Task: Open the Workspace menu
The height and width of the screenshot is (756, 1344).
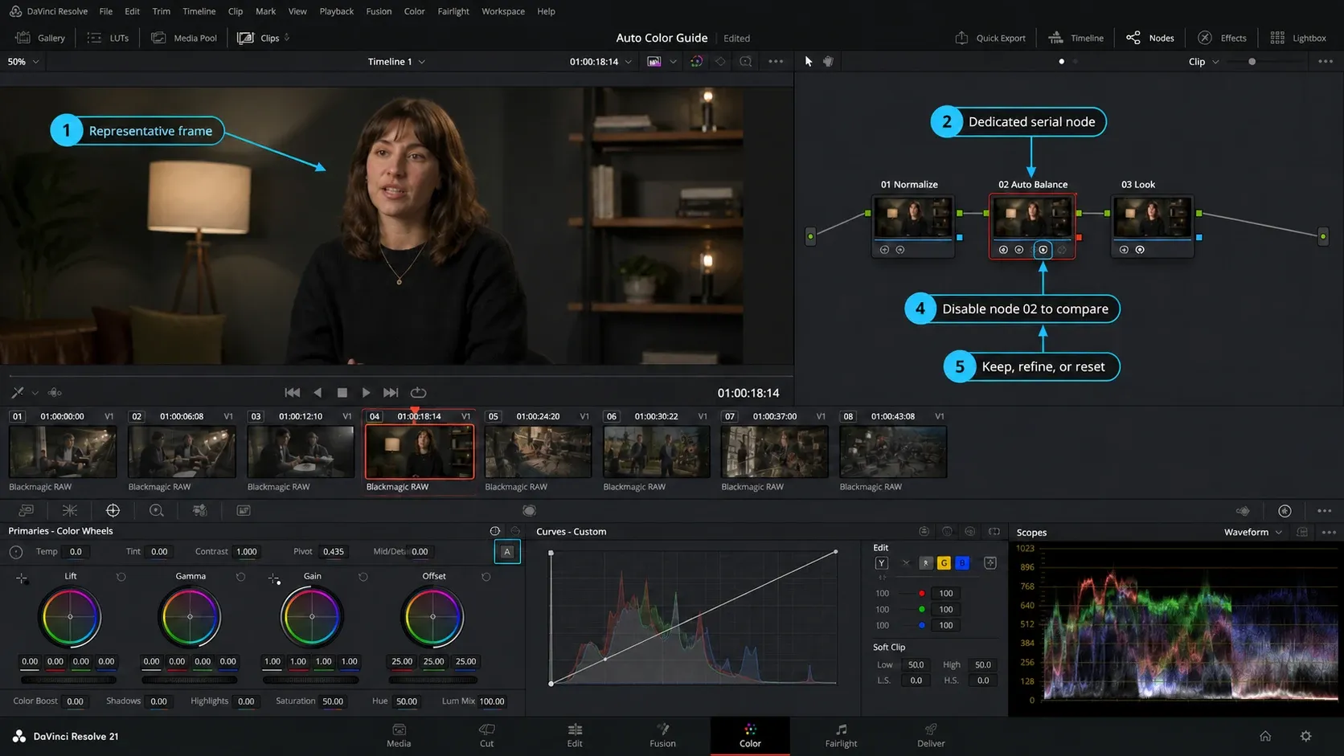Action: coord(503,11)
